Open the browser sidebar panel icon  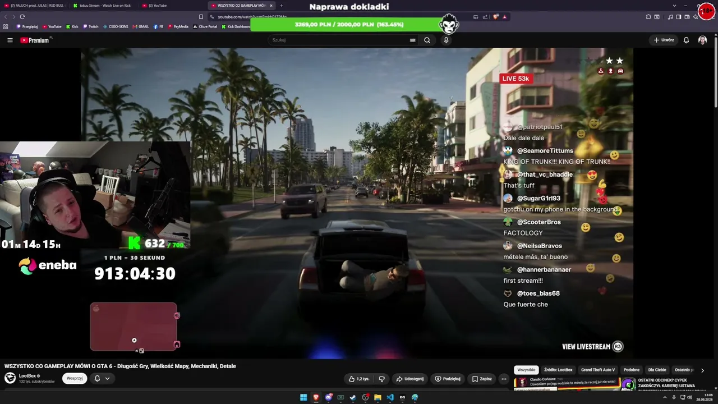point(678,17)
